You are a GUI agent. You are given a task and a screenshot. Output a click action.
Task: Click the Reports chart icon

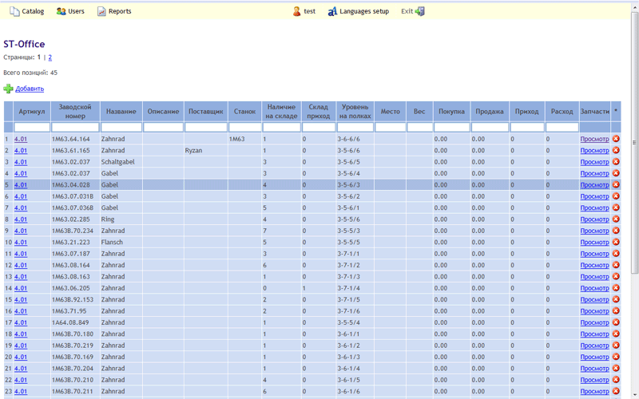[101, 11]
